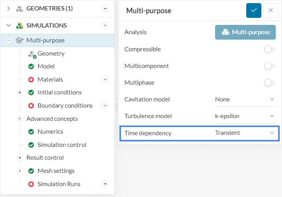
Task: Click the Multi-purpose analysis type button
Action: (245, 32)
